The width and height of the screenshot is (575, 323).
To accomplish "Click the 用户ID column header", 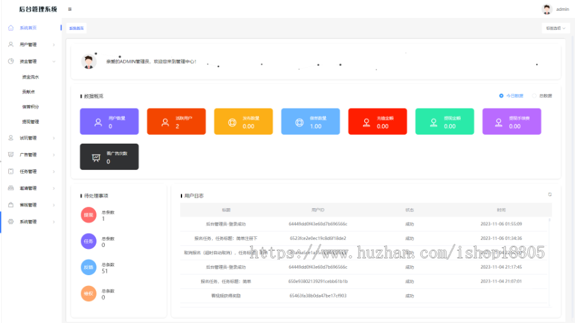I will [318, 210].
